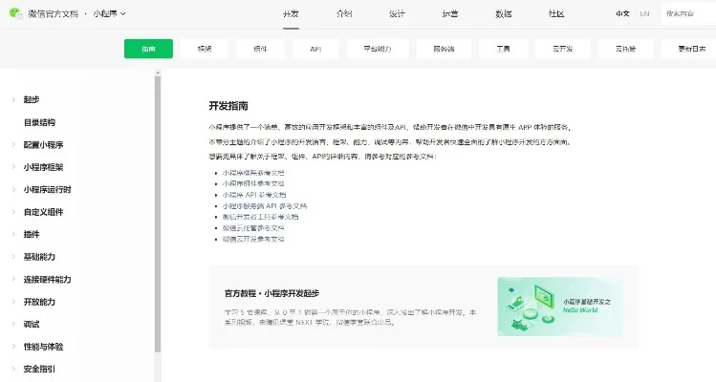Open the 微信云开发参考文档 link
The image size is (716, 382).
click(253, 239)
